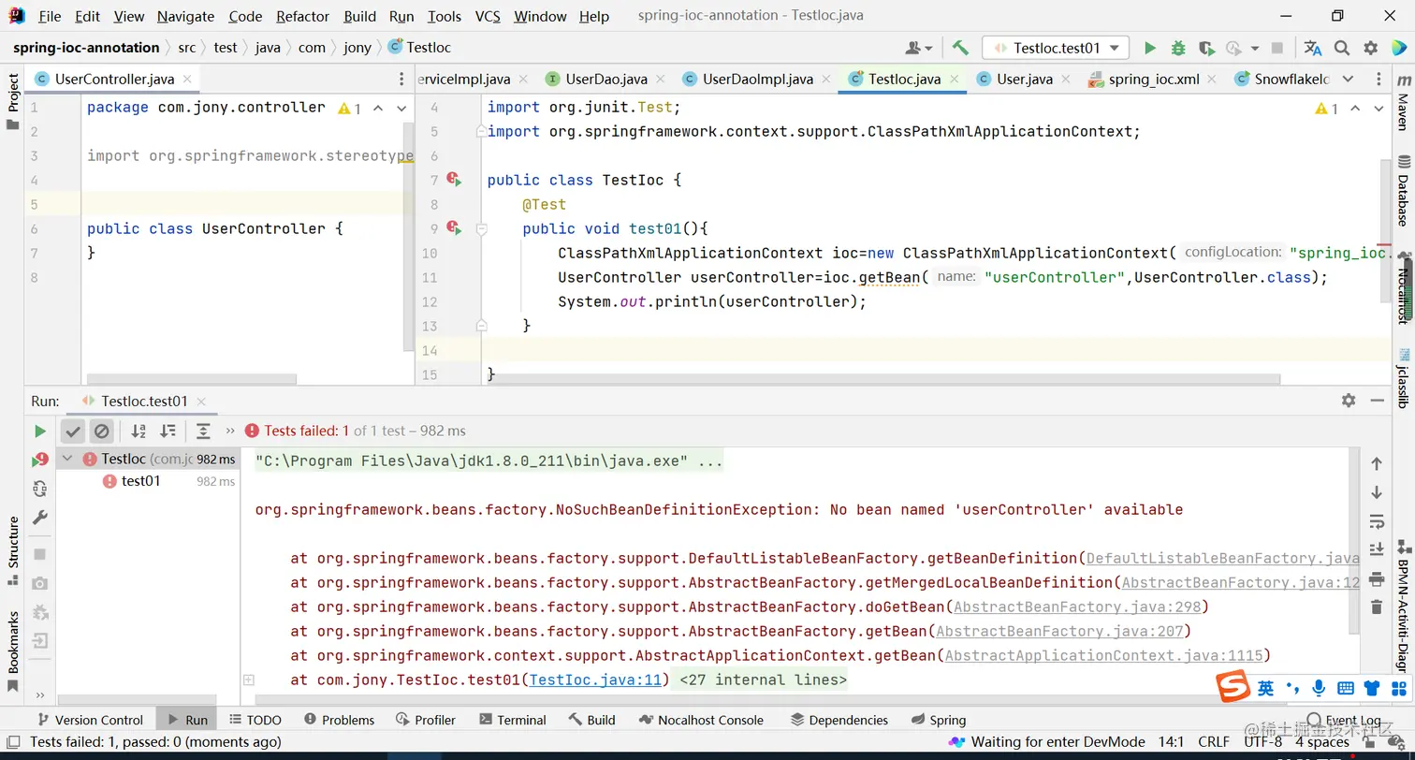Click the Translate icon in the toolbar
This screenshot has width=1415, height=760.
tap(1313, 48)
